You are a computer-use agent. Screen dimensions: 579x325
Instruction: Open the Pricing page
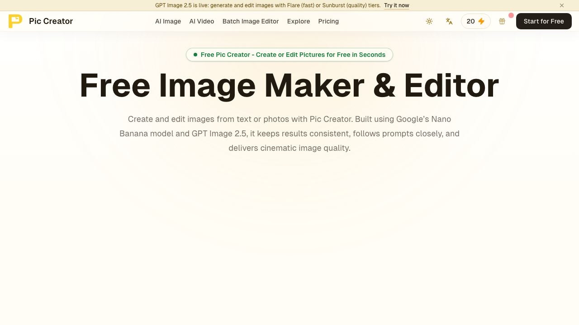tap(328, 21)
